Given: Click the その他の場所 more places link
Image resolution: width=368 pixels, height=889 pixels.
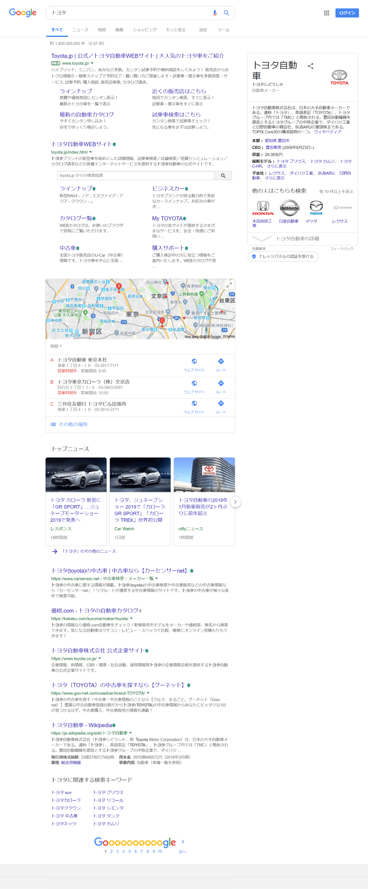Looking at the screenshot, I should pos(73,425).
